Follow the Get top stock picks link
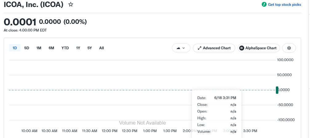The image size is (310, 138). [284, 5]
